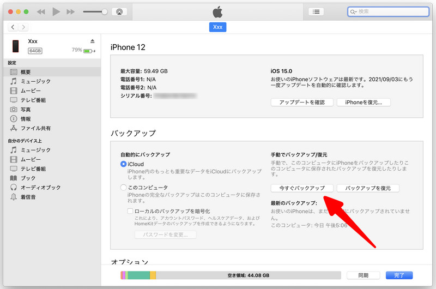The image size is (436, 289).
Task: Click the シリアル番号 label
Action: [136, 96]
